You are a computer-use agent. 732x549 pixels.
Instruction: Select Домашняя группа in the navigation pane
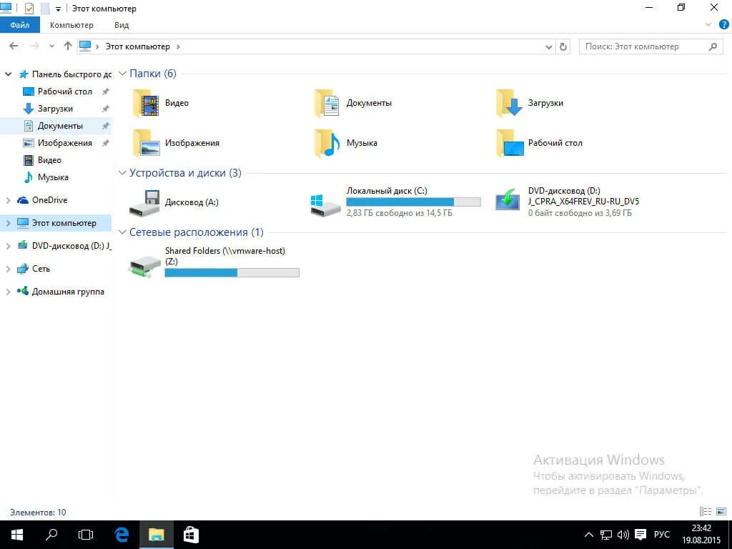(68, 292)
